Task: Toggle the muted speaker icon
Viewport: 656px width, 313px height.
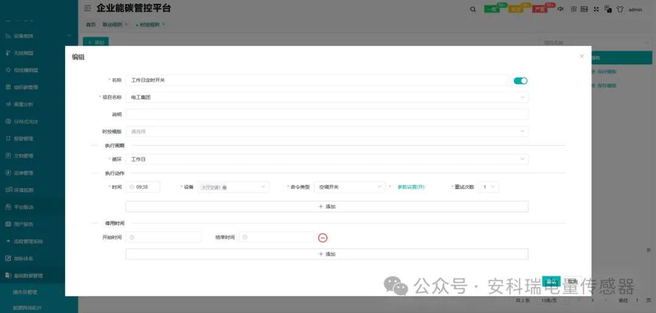Action: point(561,9)
